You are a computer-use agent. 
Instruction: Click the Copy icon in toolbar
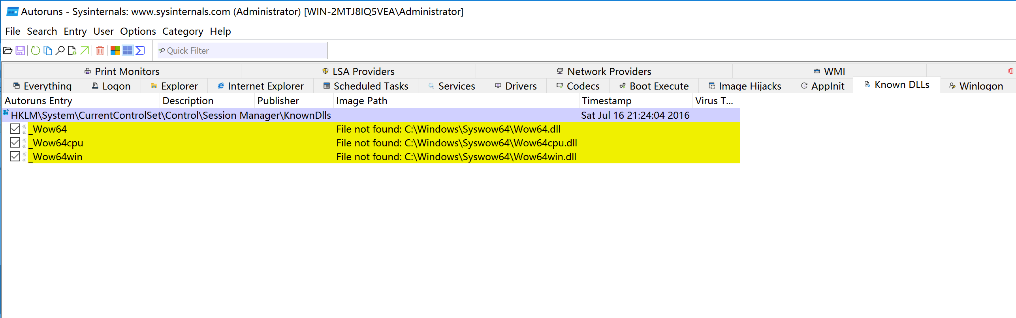point(48,51)
